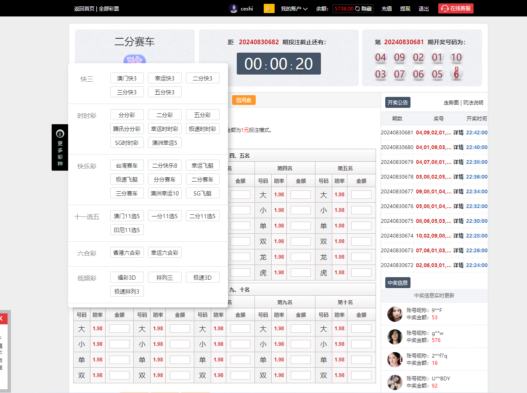Click the bet amount field beside 大 1.98

(300, 195)
